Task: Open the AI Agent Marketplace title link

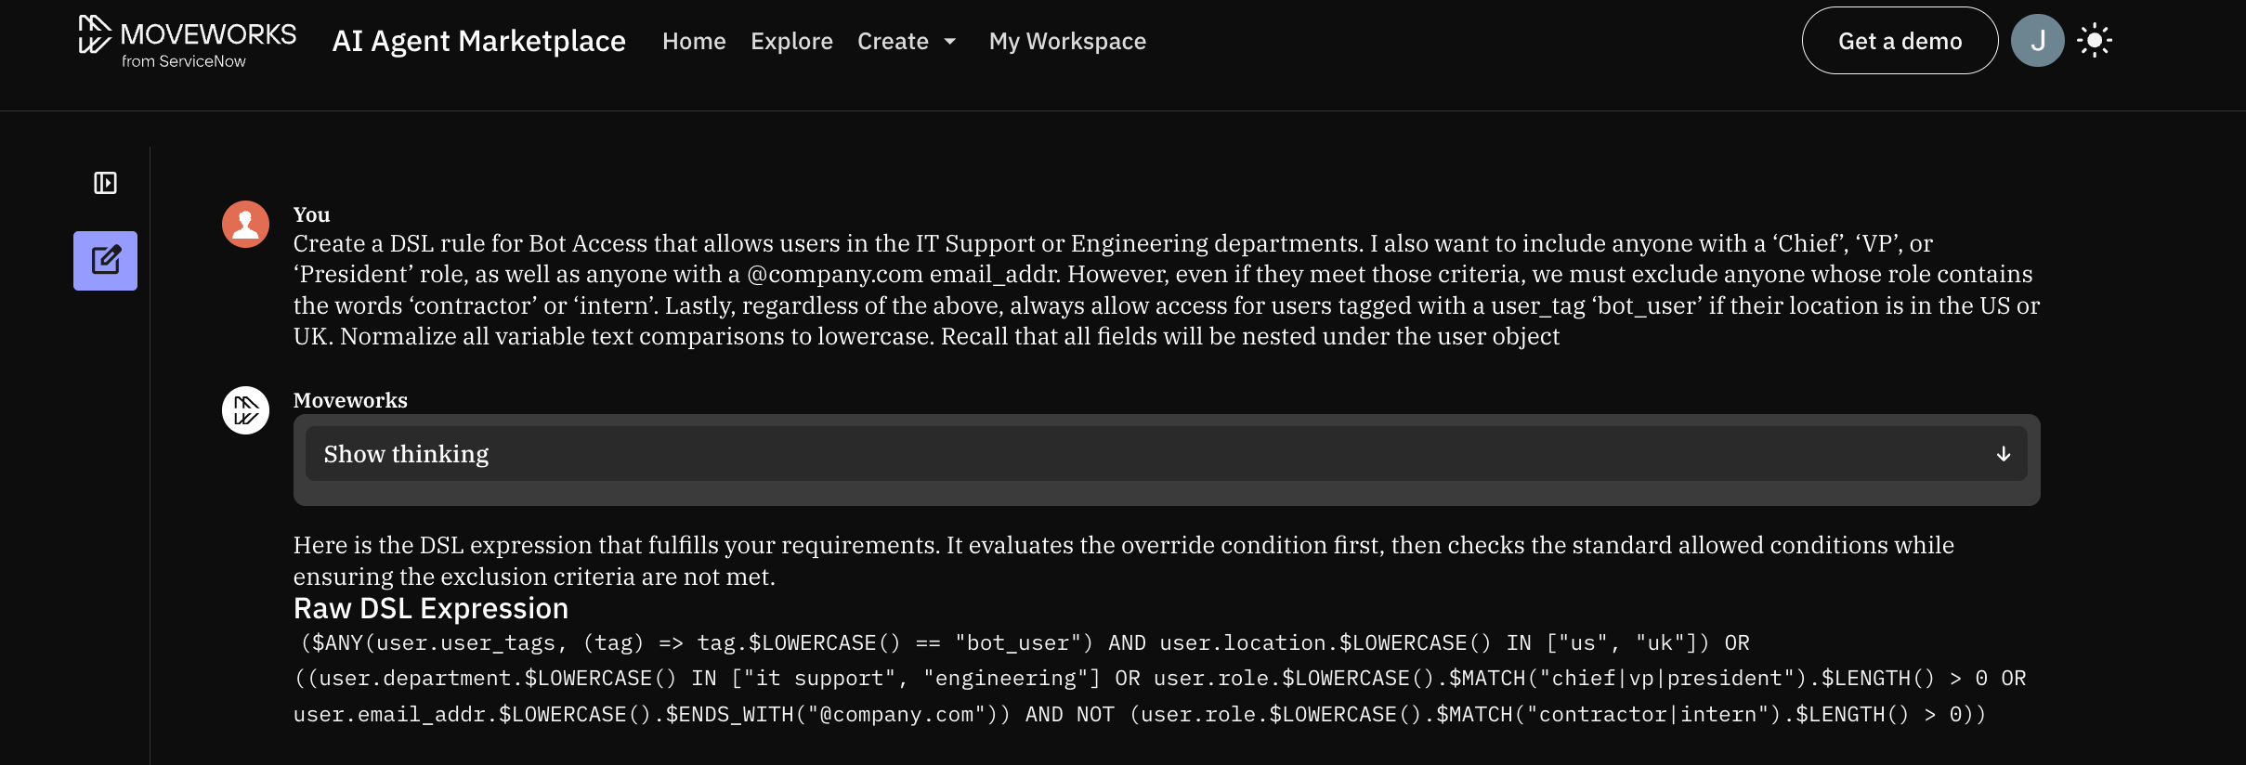Action: pyautogui.click(x=478, y=41)
